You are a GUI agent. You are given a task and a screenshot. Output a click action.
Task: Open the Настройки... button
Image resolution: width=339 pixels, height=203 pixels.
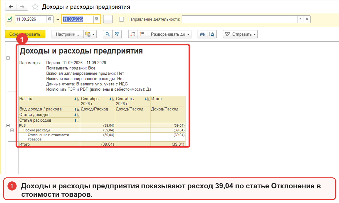(67, 34)
